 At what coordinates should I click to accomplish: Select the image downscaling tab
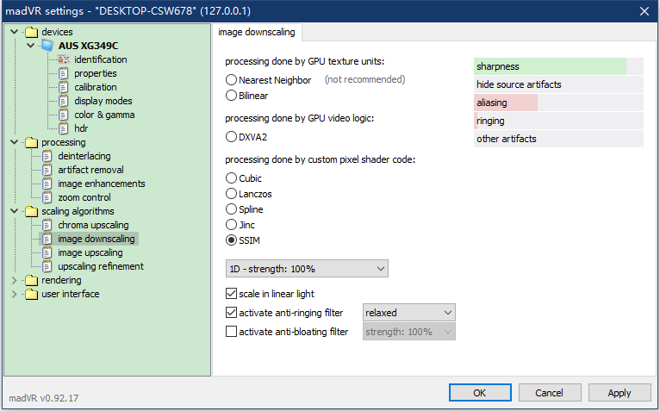click(257, 33)
